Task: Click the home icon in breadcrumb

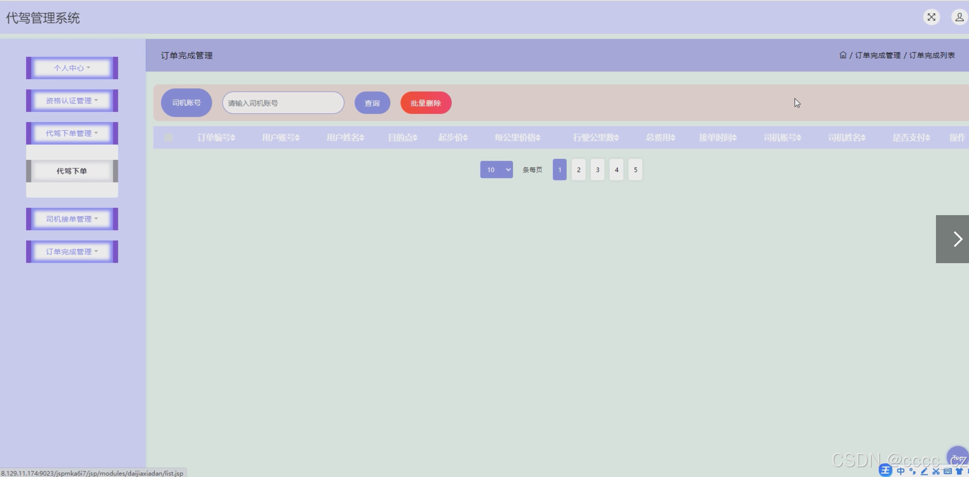Action: pos(842,55)
